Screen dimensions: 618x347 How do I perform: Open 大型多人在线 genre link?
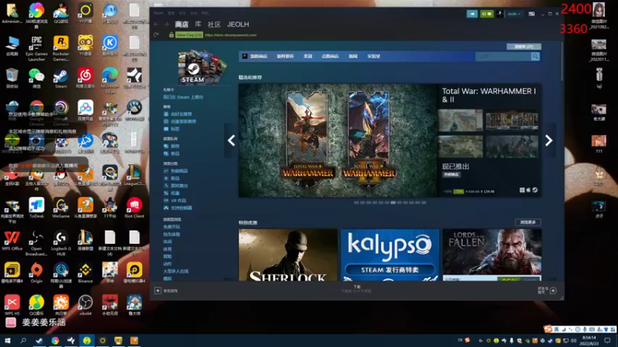176,271
